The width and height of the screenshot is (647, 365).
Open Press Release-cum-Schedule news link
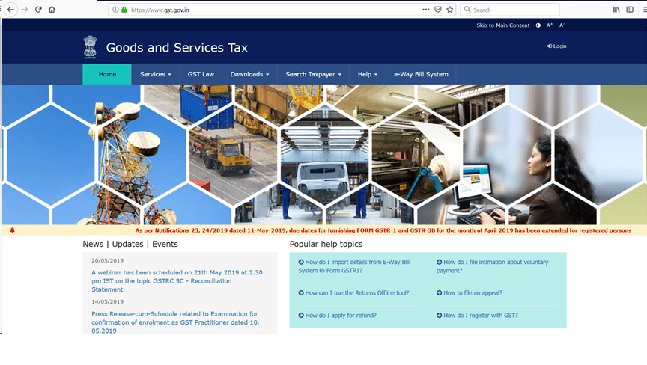tap(175, 322)
